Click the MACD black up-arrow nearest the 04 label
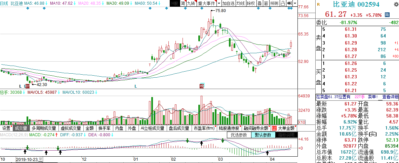Screen dimensions: 399x163 pyautogui.click(x=268, y=153)
